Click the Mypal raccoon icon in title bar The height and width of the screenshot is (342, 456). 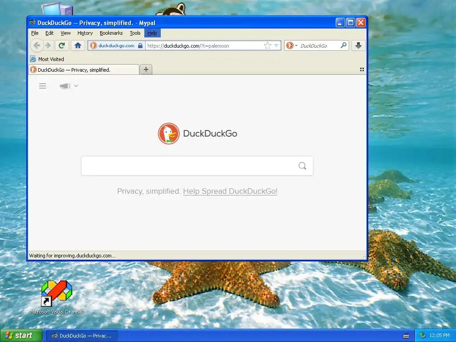pyautogui.click(x=33, y=22)
